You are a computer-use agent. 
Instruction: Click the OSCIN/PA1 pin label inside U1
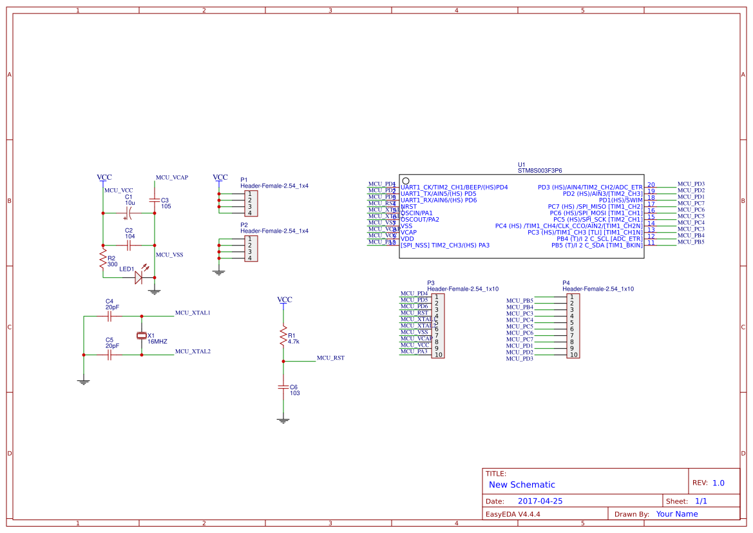tap(416, 213)
